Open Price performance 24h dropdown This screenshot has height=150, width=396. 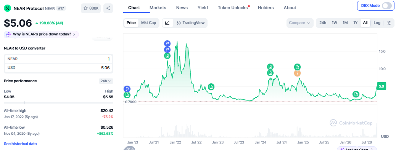106,81
